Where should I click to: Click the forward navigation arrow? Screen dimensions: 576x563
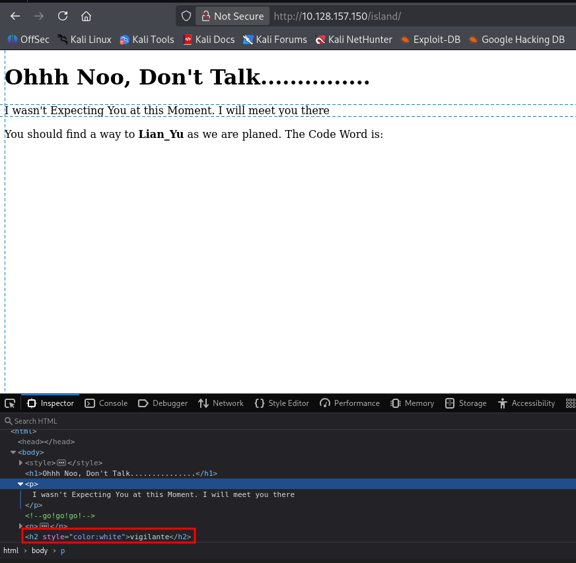[x=38, y=16]
